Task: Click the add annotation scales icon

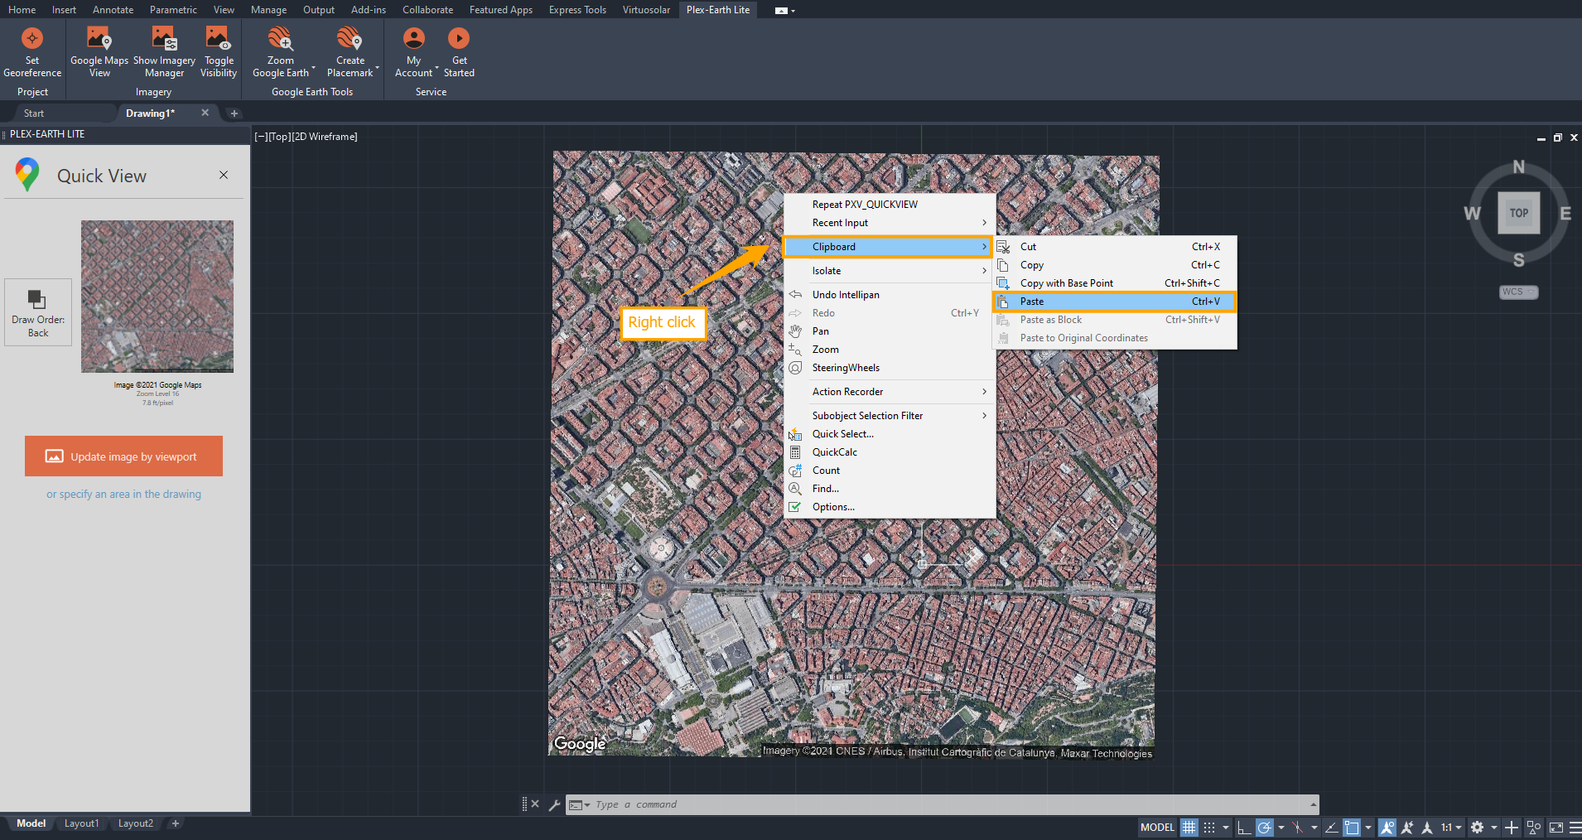Action: 1407,827
